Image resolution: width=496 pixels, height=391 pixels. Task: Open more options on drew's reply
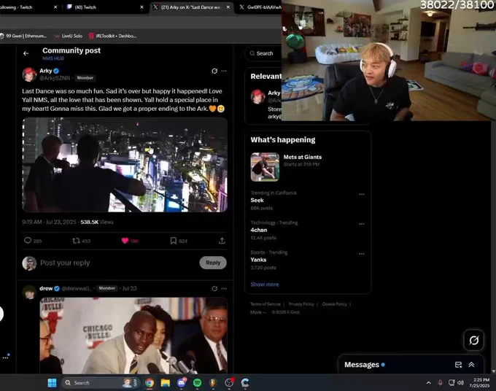tap(224, 288)
